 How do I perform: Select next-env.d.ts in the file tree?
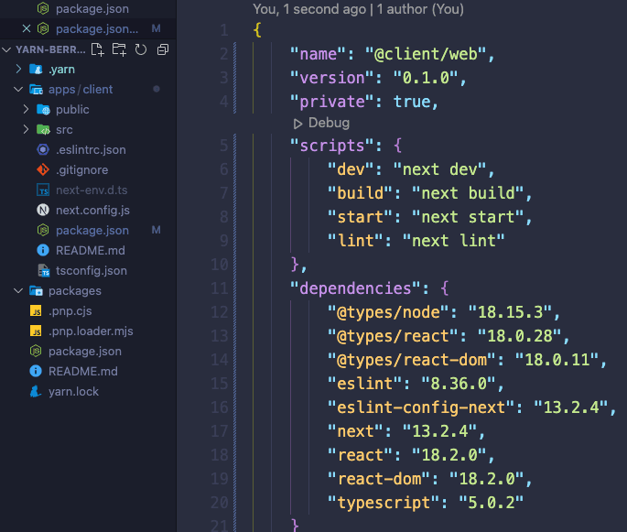[x=92, y=190]
